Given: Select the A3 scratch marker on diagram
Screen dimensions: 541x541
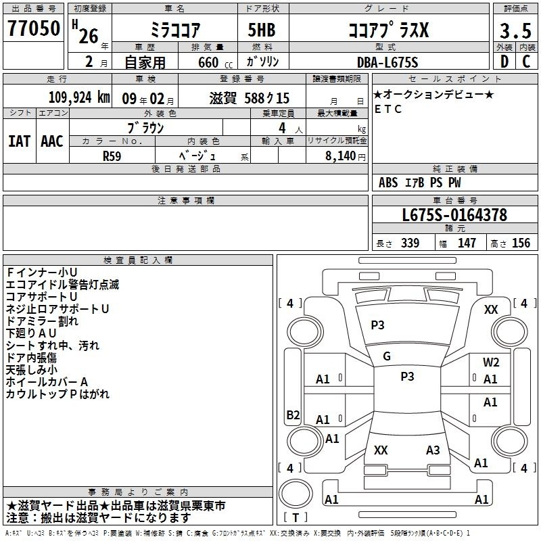Looking at the screenshot, I should pos(433,450).
